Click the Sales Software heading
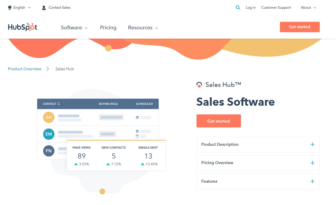The width and height of the screenshot is (336, 205). 235,102
